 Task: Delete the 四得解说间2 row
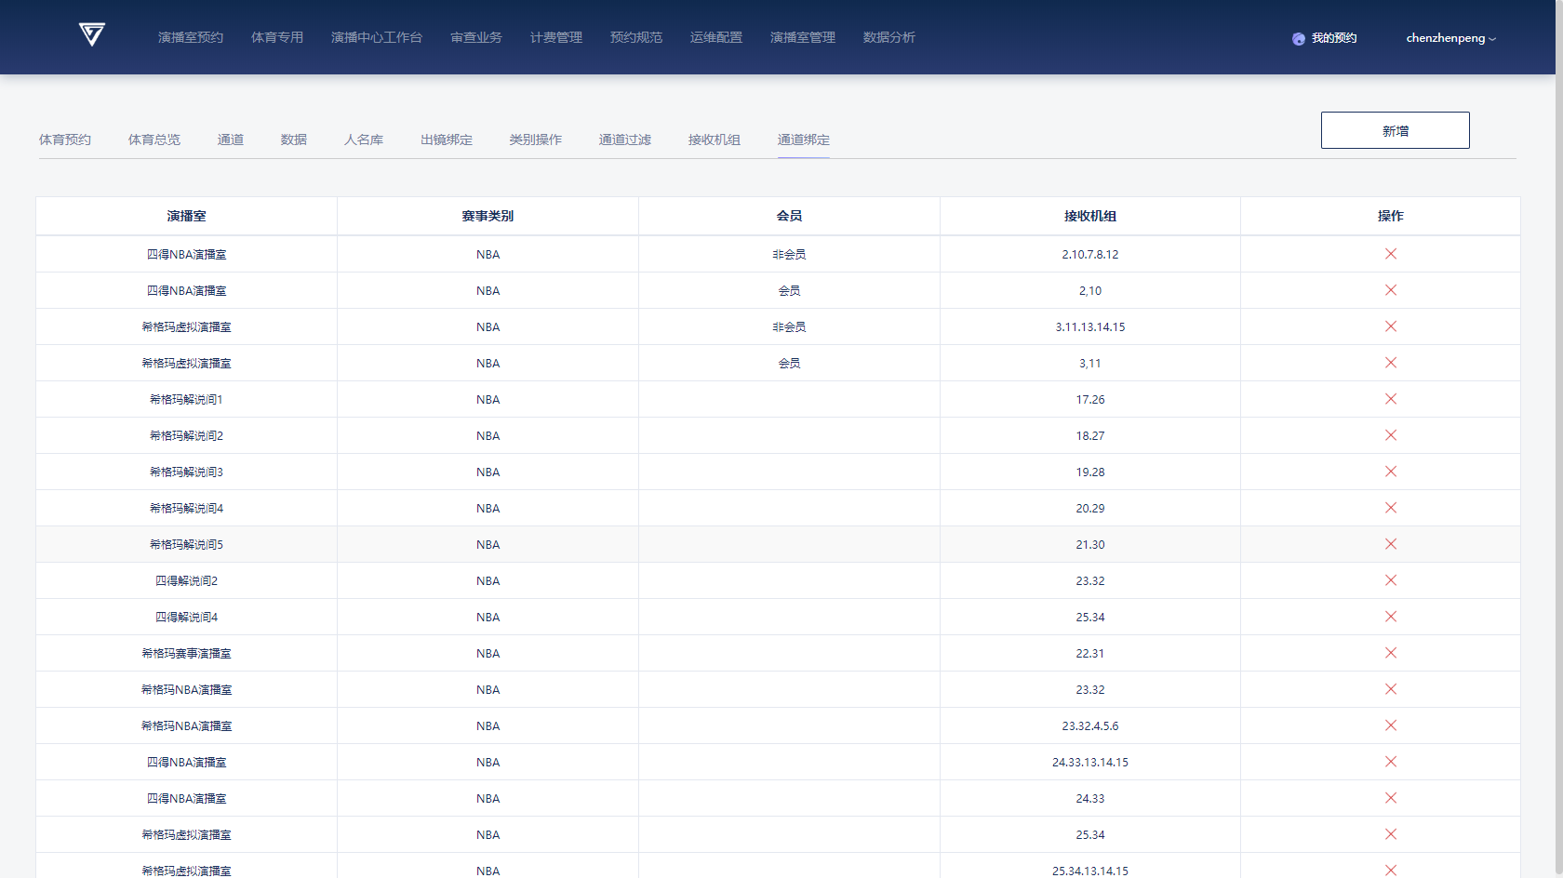(1390, 580)
